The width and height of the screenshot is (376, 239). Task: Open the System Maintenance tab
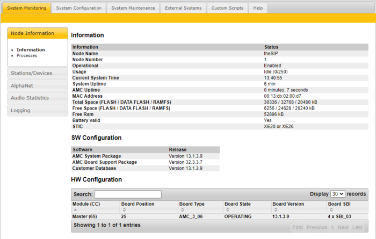133,8
